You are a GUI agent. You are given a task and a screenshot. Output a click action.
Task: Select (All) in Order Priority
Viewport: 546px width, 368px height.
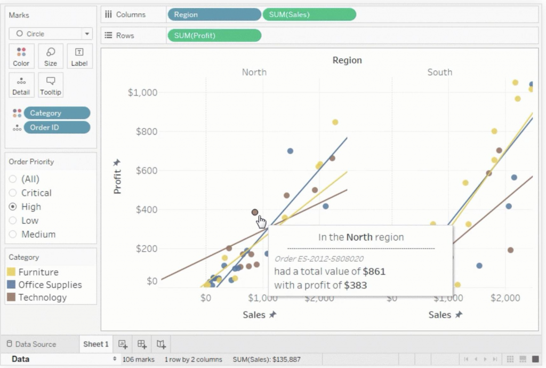[12, 179]
